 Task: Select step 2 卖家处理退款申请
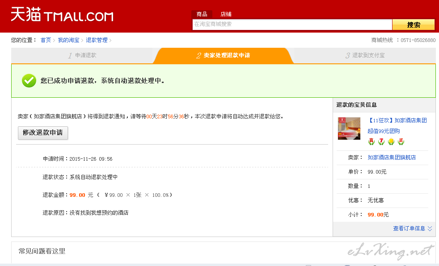pyautogui.click(x=223, y=55)
